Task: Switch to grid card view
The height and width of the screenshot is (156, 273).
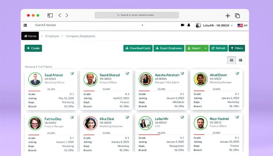Action: (232, 60)
